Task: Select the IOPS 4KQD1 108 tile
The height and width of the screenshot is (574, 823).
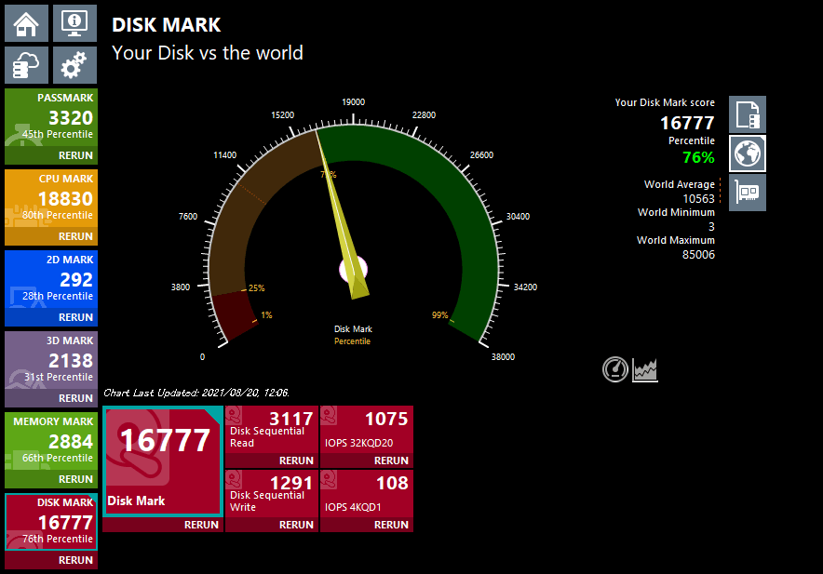Action: coord(367,494)
